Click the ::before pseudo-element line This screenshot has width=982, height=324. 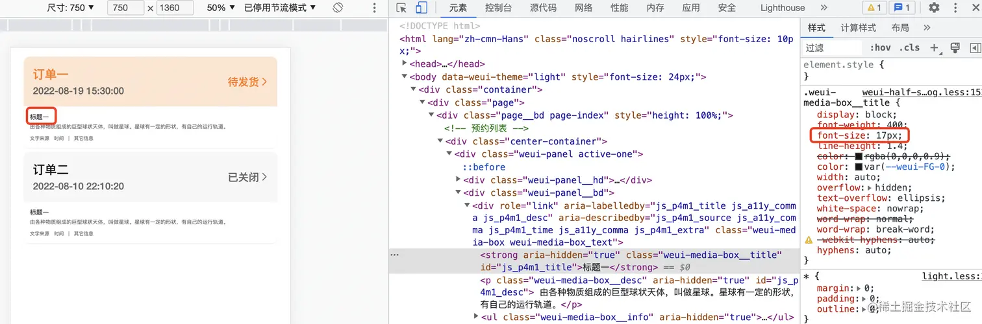484,167
